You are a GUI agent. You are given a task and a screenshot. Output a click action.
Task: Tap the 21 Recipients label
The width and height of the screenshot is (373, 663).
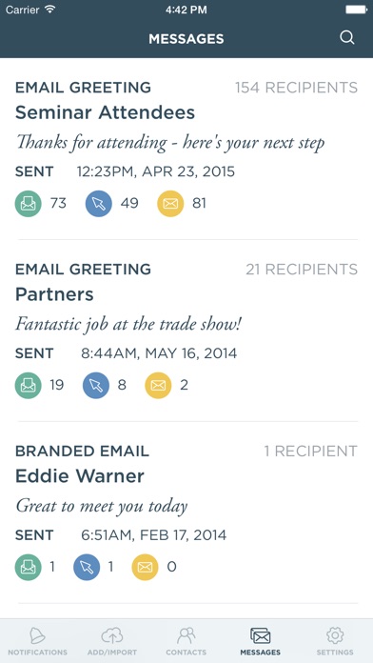point(302,270)
